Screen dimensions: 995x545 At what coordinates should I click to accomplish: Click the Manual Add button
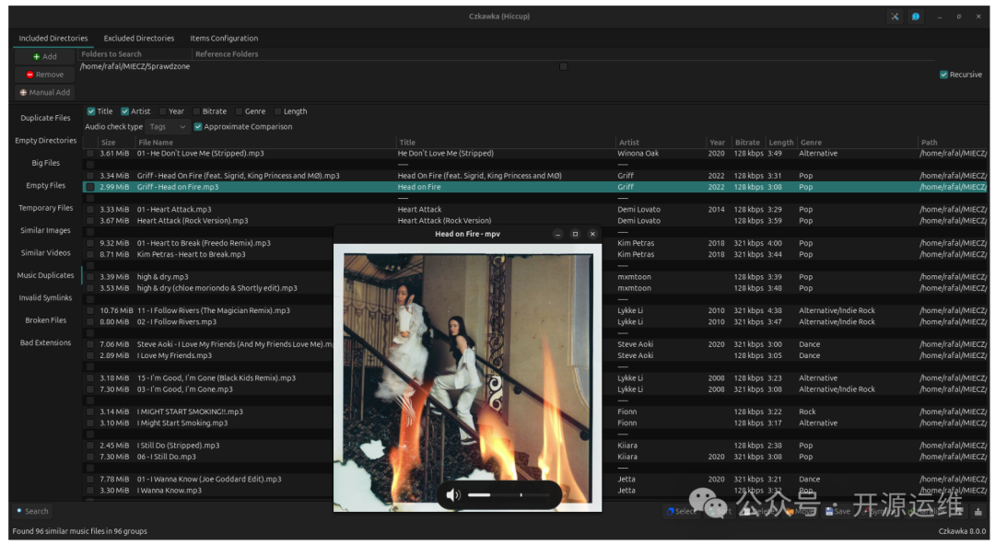coord(44,92)
